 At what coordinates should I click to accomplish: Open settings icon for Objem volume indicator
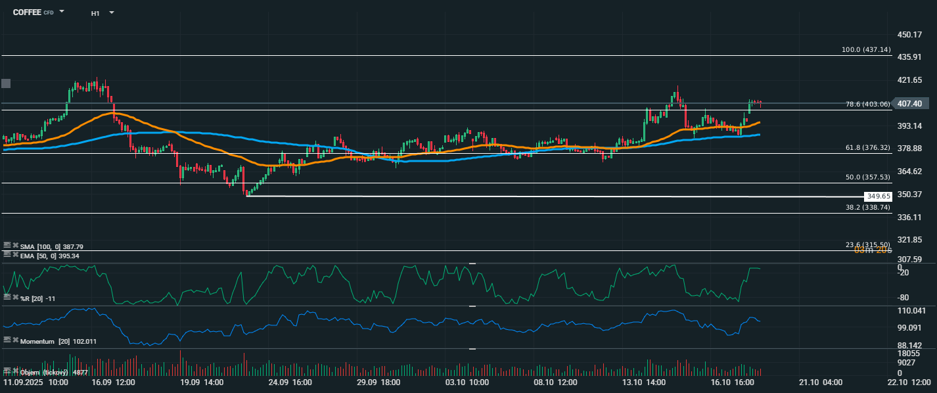tap(7, 371)
